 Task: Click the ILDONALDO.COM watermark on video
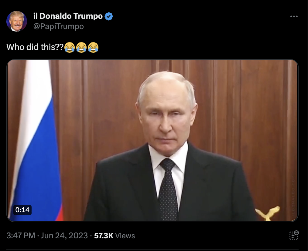pos(293,196)
